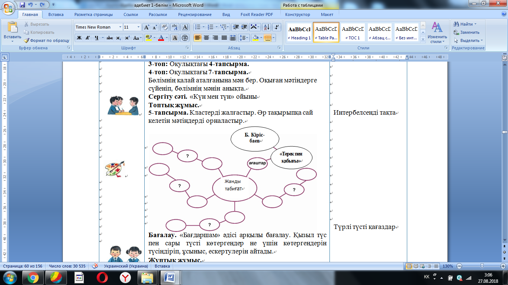Switch to full screen reading view
This screenshot has height=285, width=508.
[416, 266]
